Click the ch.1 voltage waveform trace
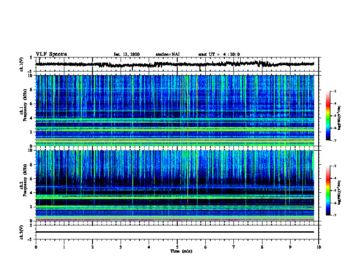Viewport: 359px width, 277px height. point(175,64)
